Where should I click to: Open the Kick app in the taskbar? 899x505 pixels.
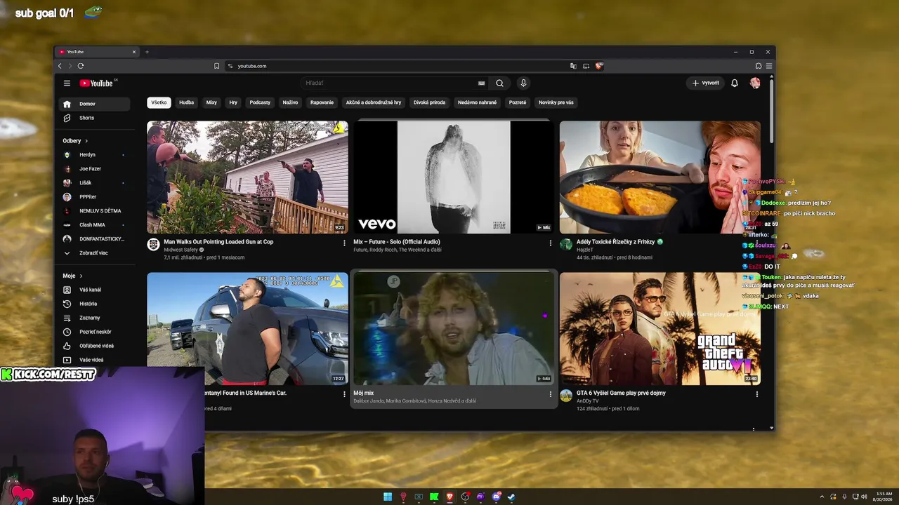tap(434, 497)
